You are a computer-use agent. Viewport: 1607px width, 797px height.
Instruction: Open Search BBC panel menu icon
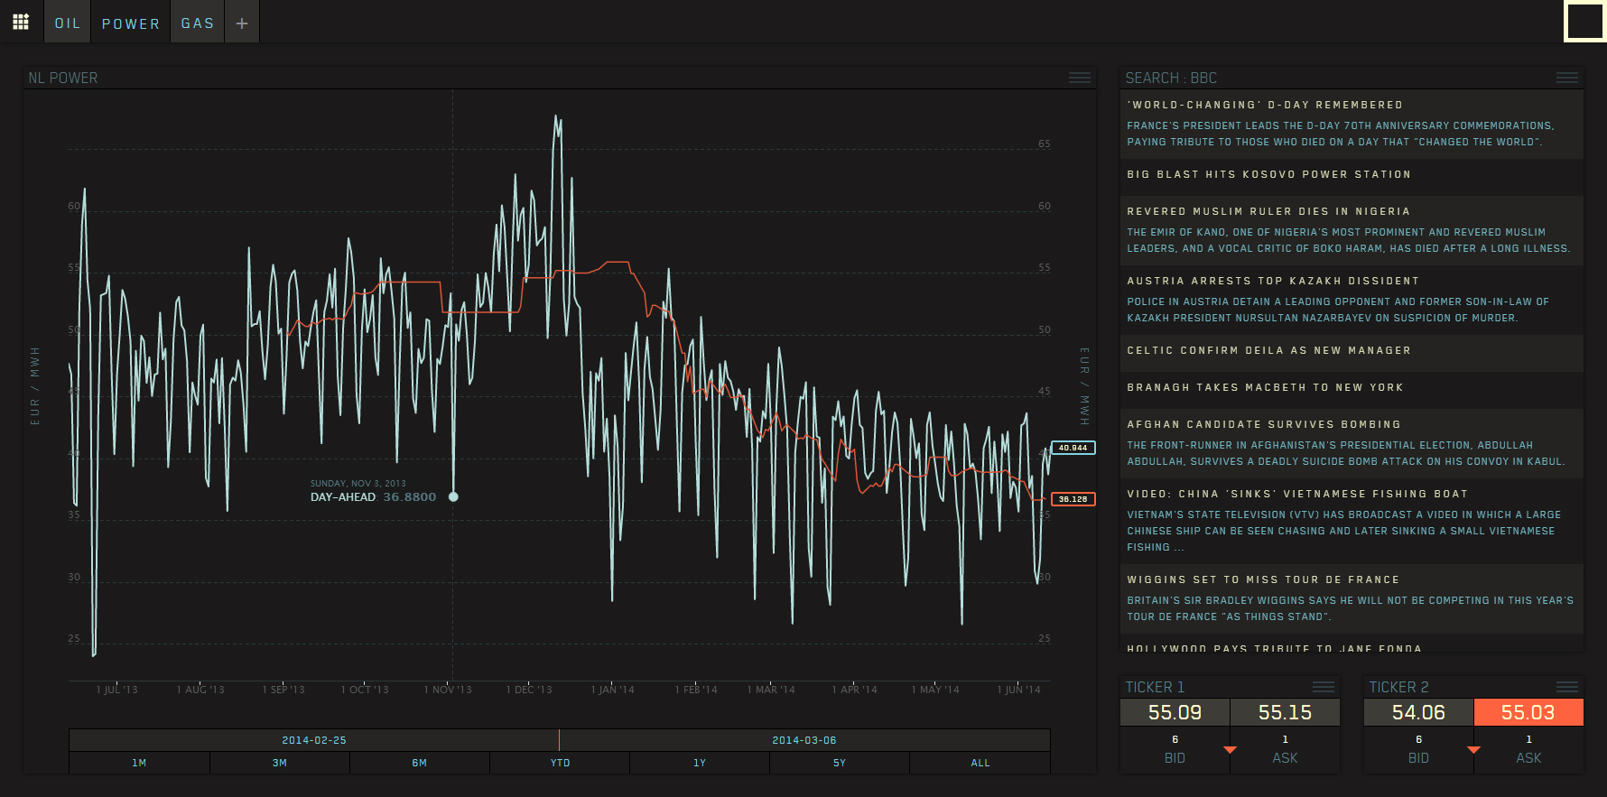click(x=1566, y=78)
